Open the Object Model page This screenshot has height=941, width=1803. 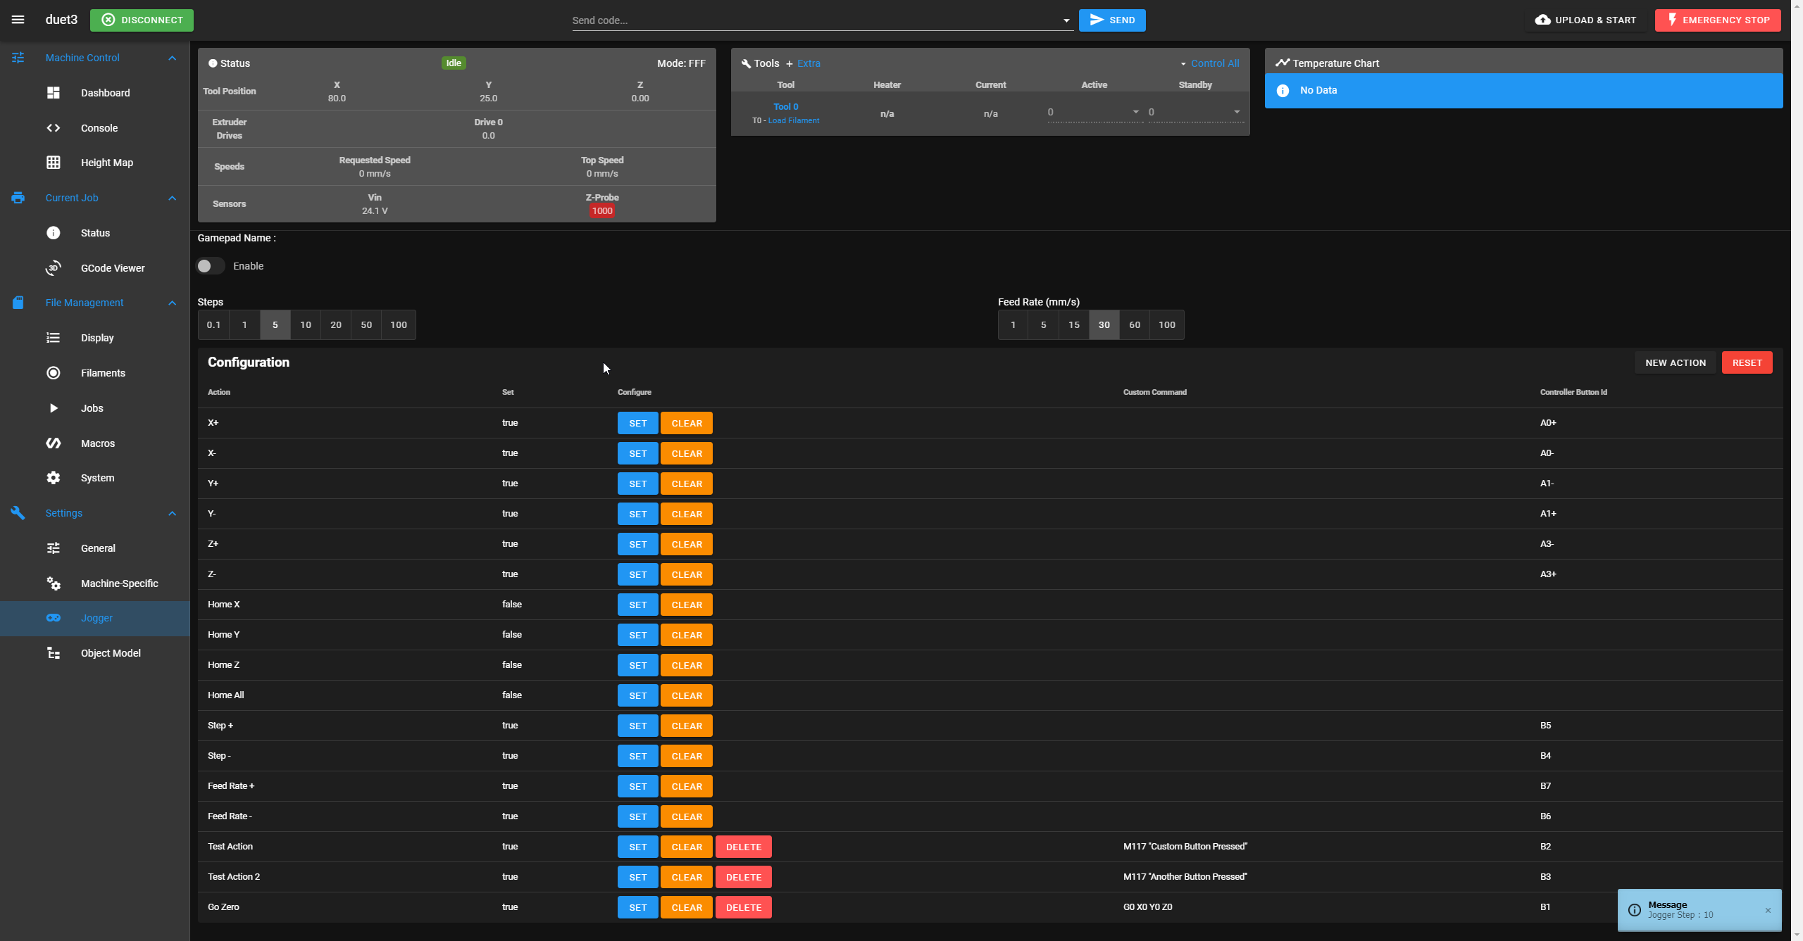click(110, 653)
